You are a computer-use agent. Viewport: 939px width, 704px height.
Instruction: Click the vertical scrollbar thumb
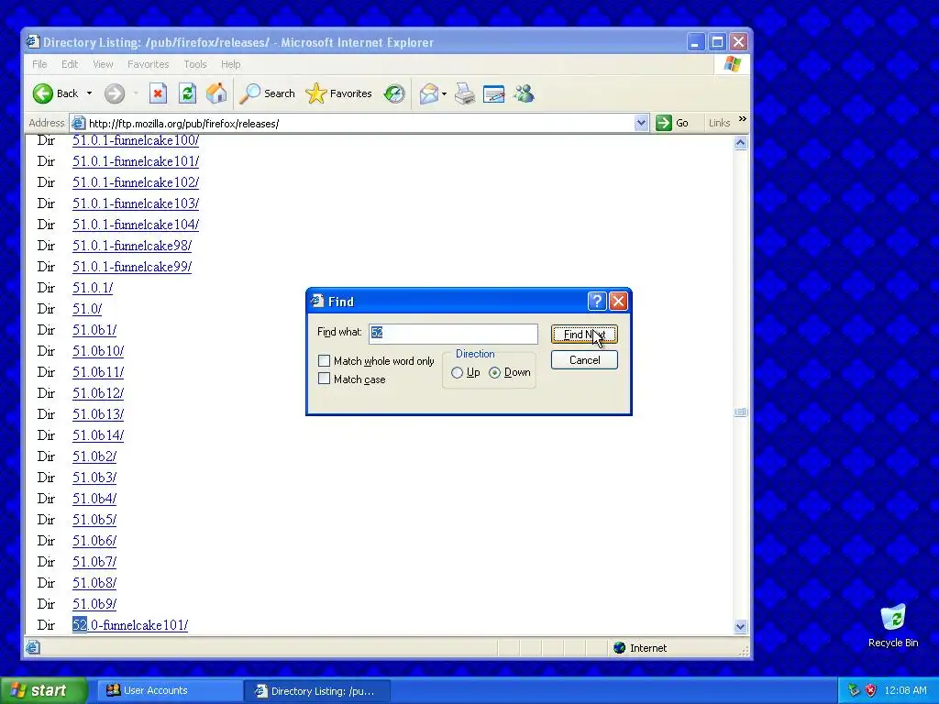tap(741, 412)
